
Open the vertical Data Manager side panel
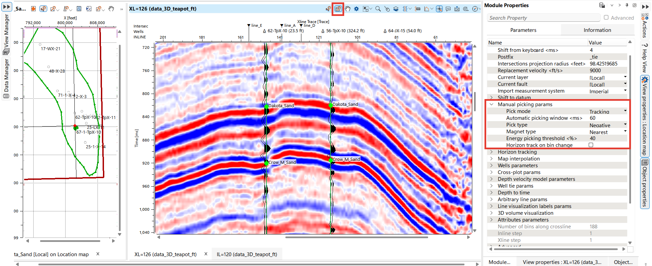(x=6, y=78)
